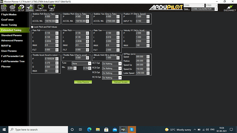Open Full Parameter List in the sidebar

click(x=12, y=56)
